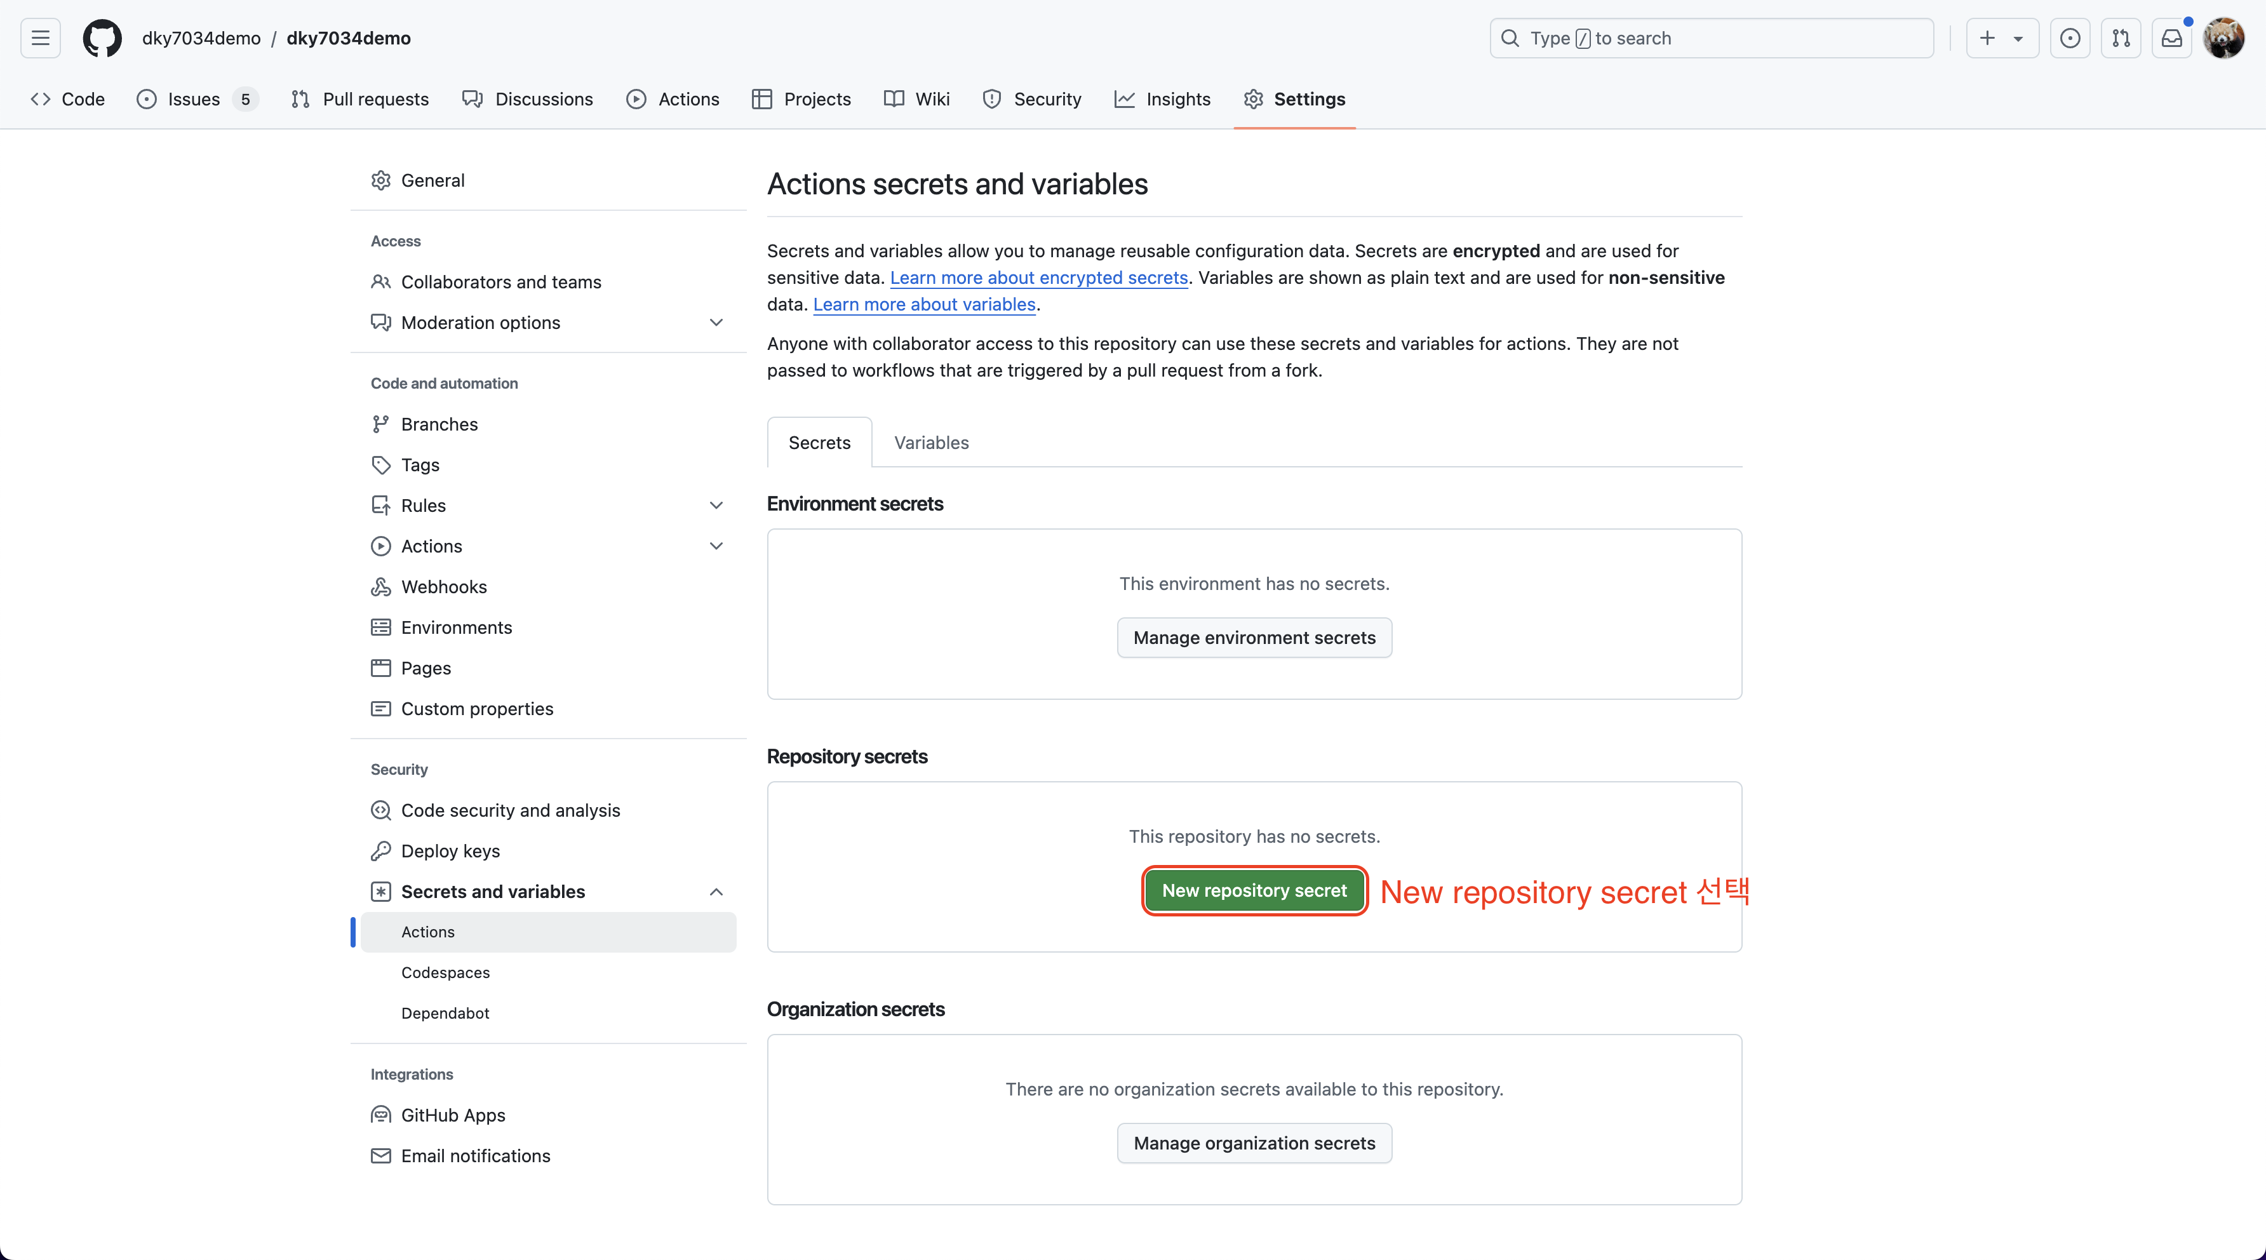Image resolution: width=2266 pixels, height=1260 pixels.
Task: Open the notifications inbox icon
Action: 2172,38
